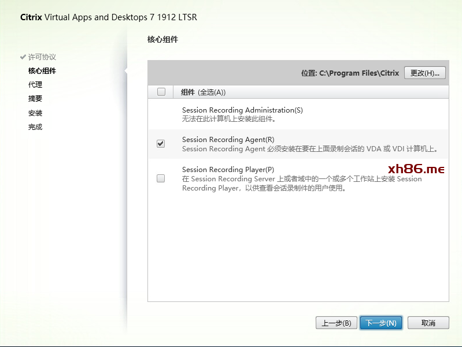Select the 核心组件 step in sidebar

click(x=42, y=71)
